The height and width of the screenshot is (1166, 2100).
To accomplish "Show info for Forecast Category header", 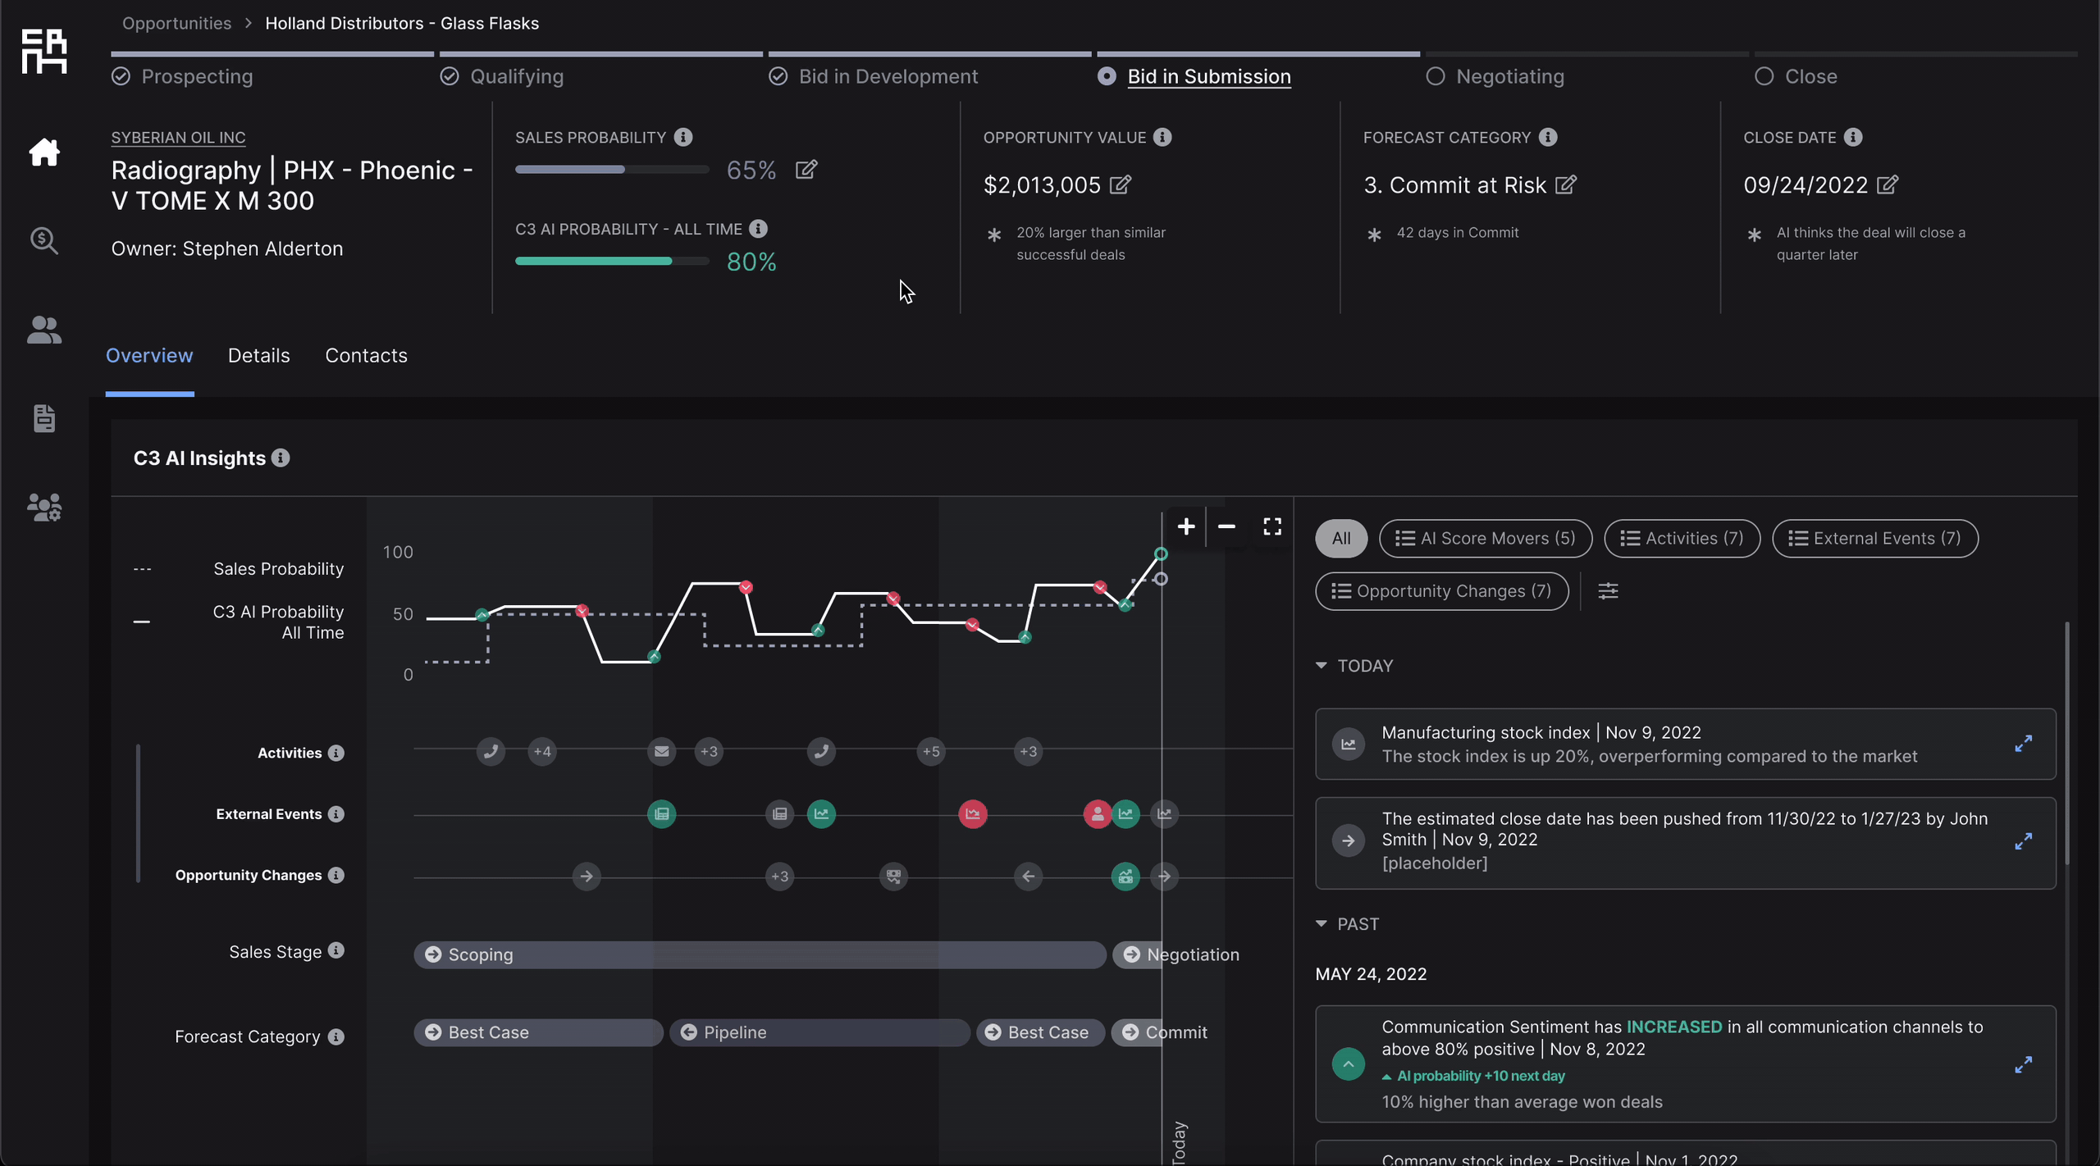I will (x=1548, y=137).
